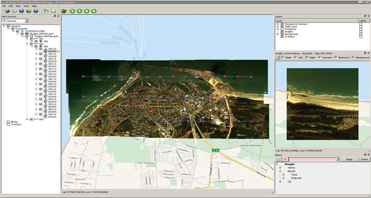Click the Reset filter button

pyautogui.click(x=364, y=159)
